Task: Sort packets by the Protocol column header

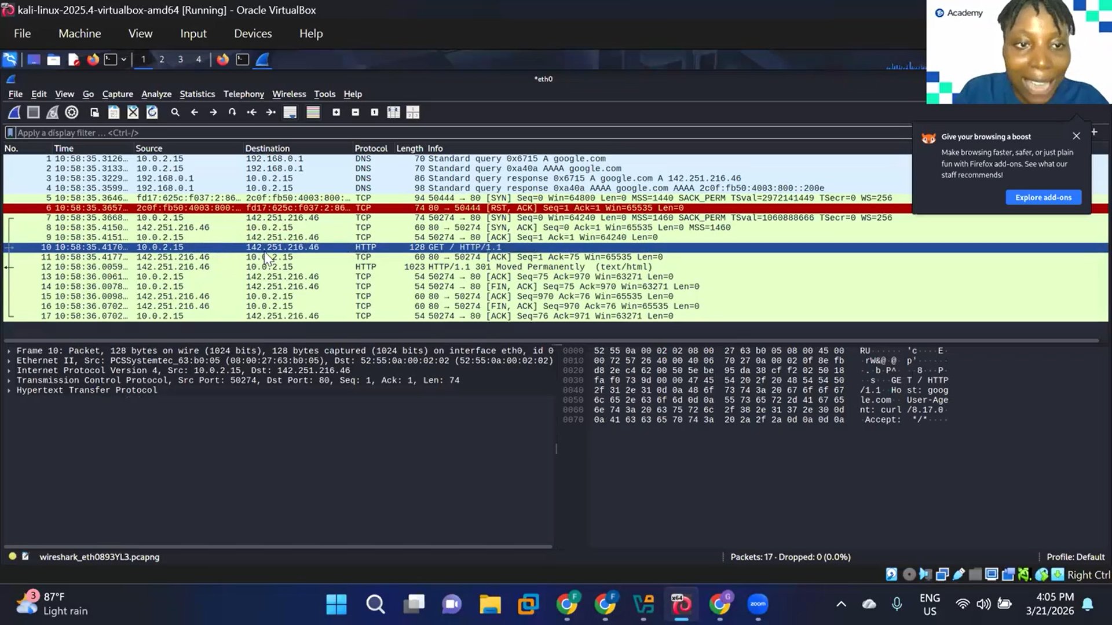Action: pyautogui.click(x=371, y=148)
